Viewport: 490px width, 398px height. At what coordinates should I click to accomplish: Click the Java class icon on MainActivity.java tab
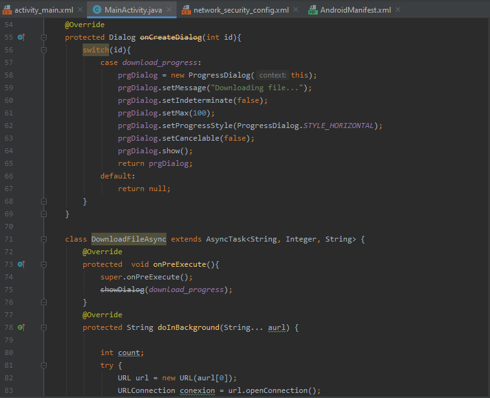pos(97,9)
